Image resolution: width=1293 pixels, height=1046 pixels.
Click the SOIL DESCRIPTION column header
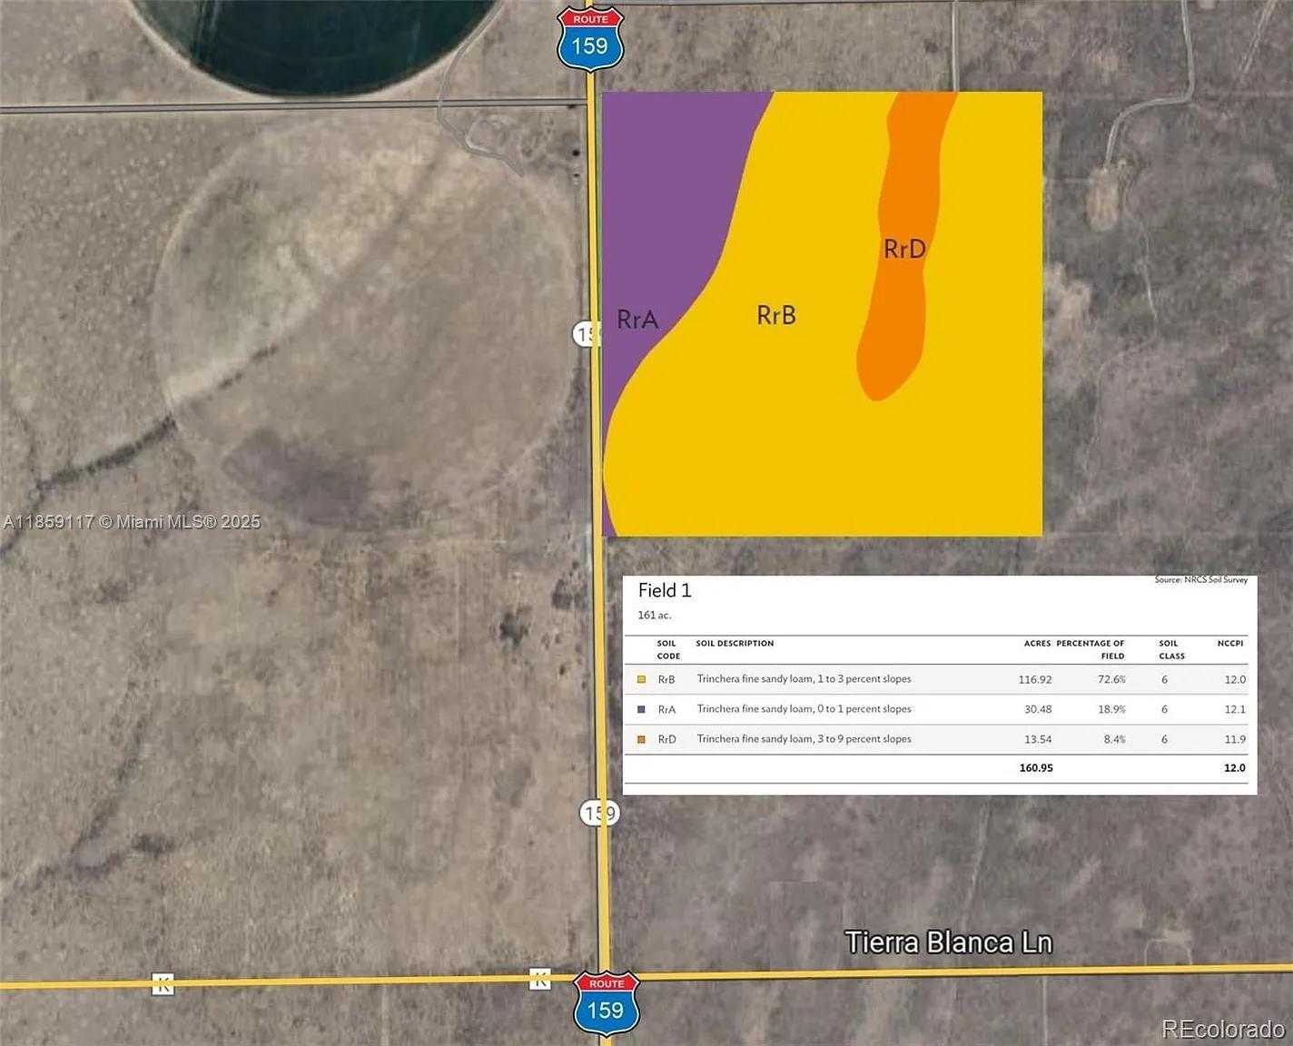735,644
